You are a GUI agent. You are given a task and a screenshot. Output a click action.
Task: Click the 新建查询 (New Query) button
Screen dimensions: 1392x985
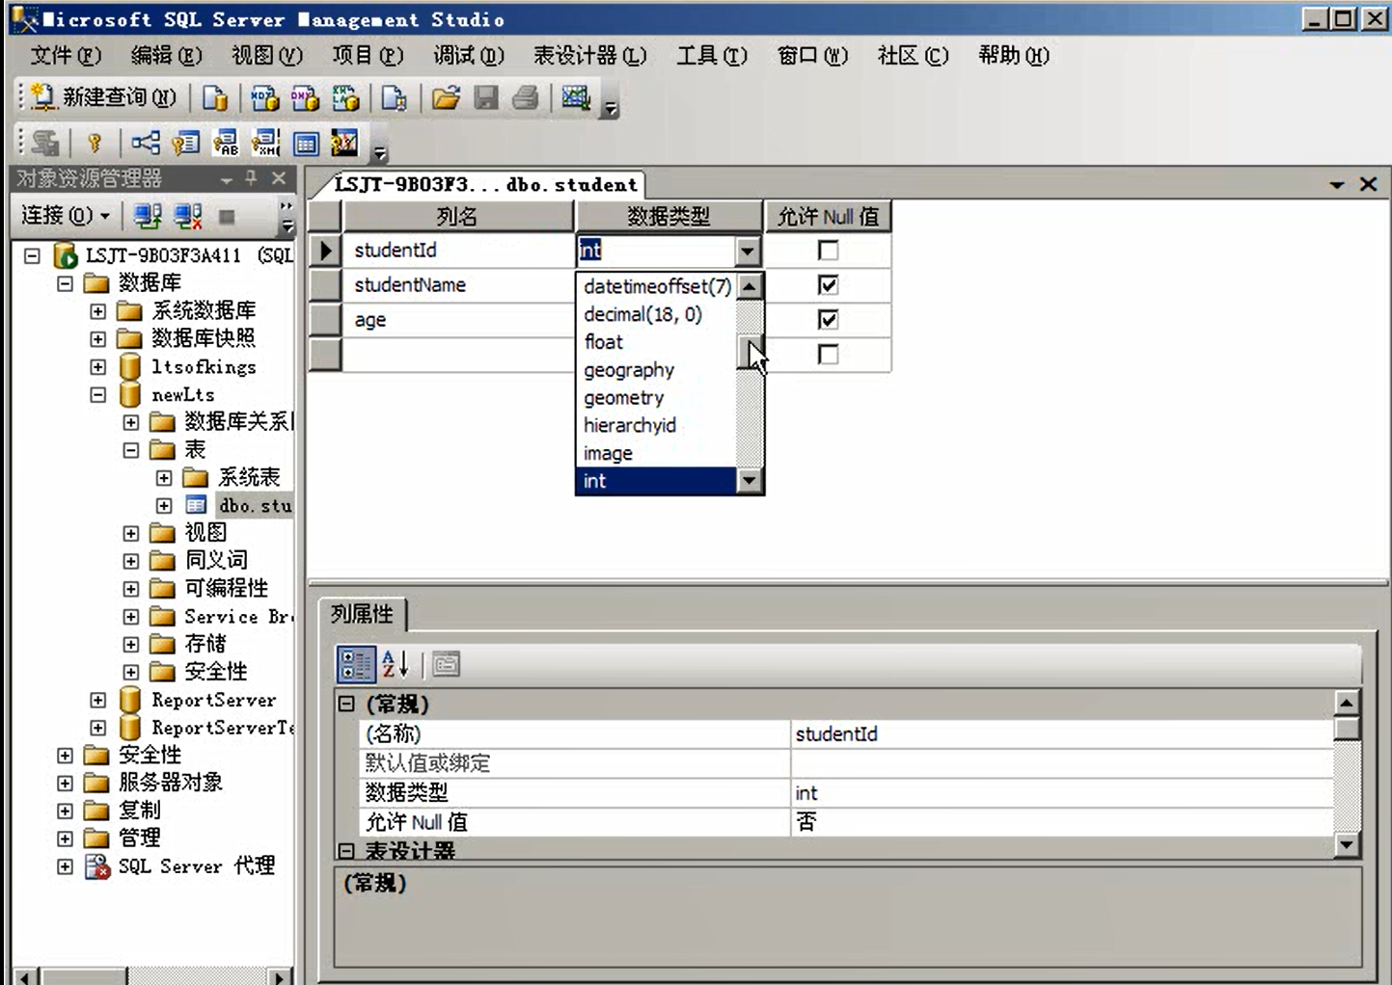click(103, 97)
